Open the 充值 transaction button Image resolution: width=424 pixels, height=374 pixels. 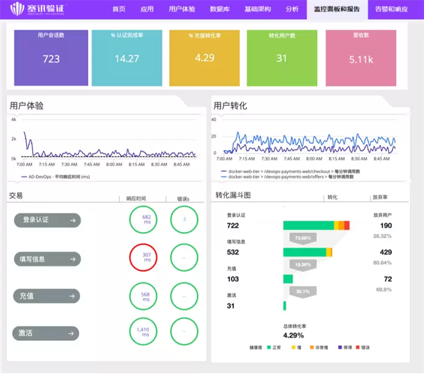47,296
